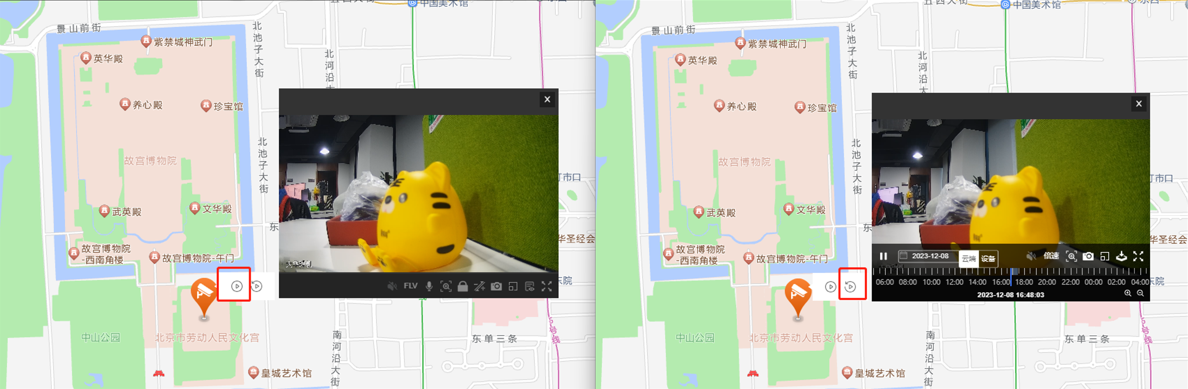Take snapshot left of download icon
Image resolution: width=1188 pixels, height=389 pixels.
(x=1088, y=256)
